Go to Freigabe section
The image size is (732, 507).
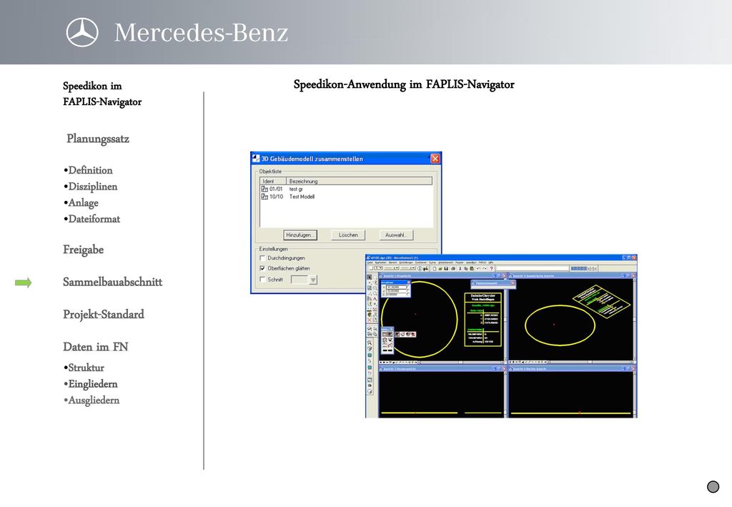pyautogui.click(x=83, y=250)
